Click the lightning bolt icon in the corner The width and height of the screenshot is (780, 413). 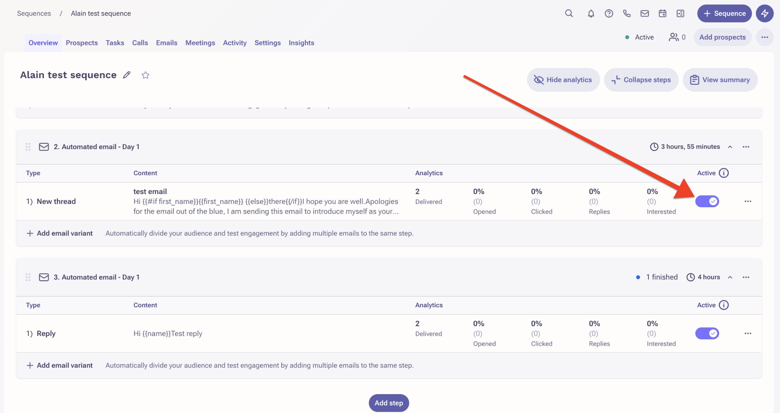[765, 13]
